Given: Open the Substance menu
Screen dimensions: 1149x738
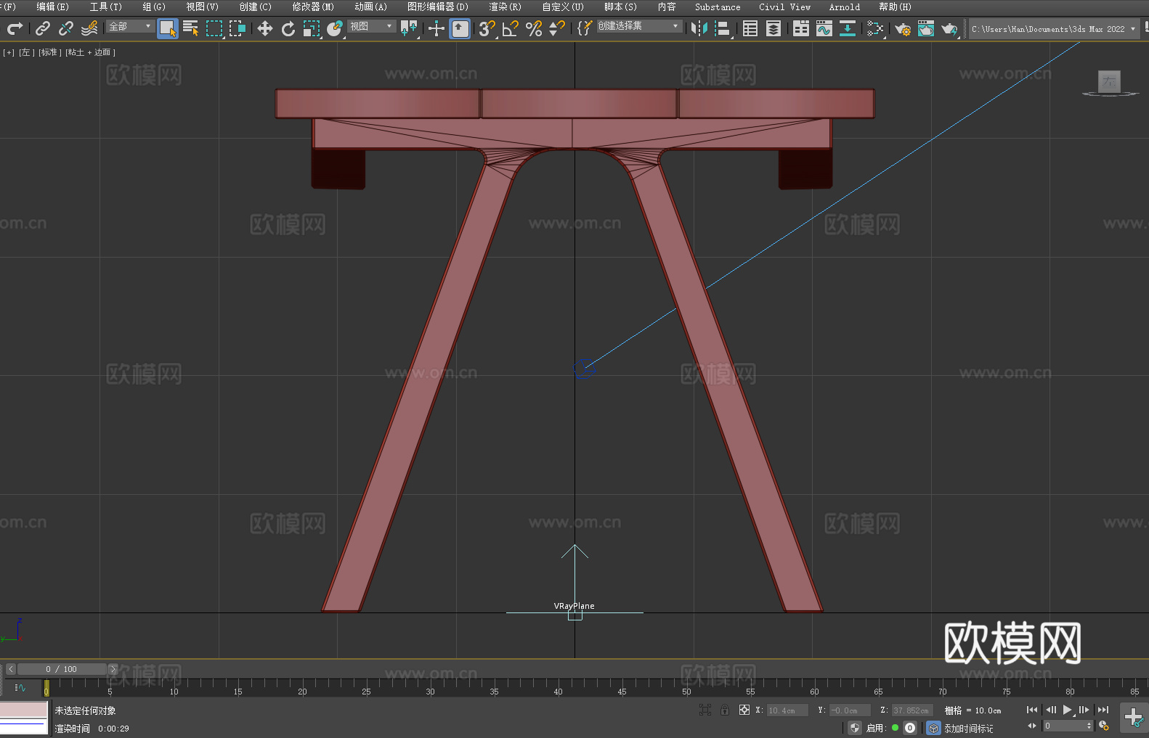Looking at the screenshot, I should click(x=718, y=7).
